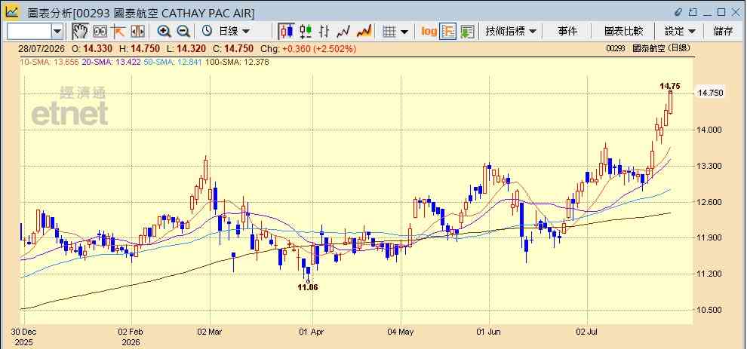Click the 10-SMA legend value
Viewport: 747px width, 349px height.
click(49, 62)
